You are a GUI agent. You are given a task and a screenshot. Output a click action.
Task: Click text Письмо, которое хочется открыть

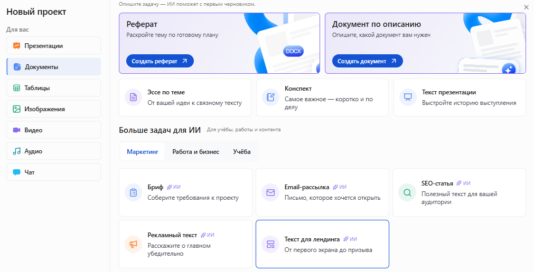point(332,198)
